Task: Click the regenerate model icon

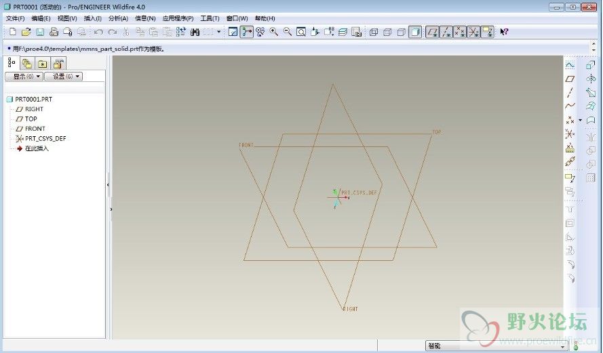Action: click(180, 32)
